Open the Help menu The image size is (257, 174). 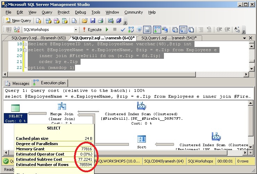152,12
